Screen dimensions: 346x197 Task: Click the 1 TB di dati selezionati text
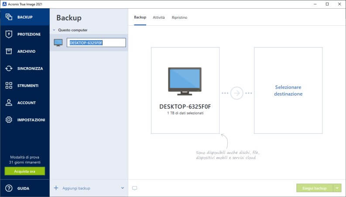[x=185, y=113]
